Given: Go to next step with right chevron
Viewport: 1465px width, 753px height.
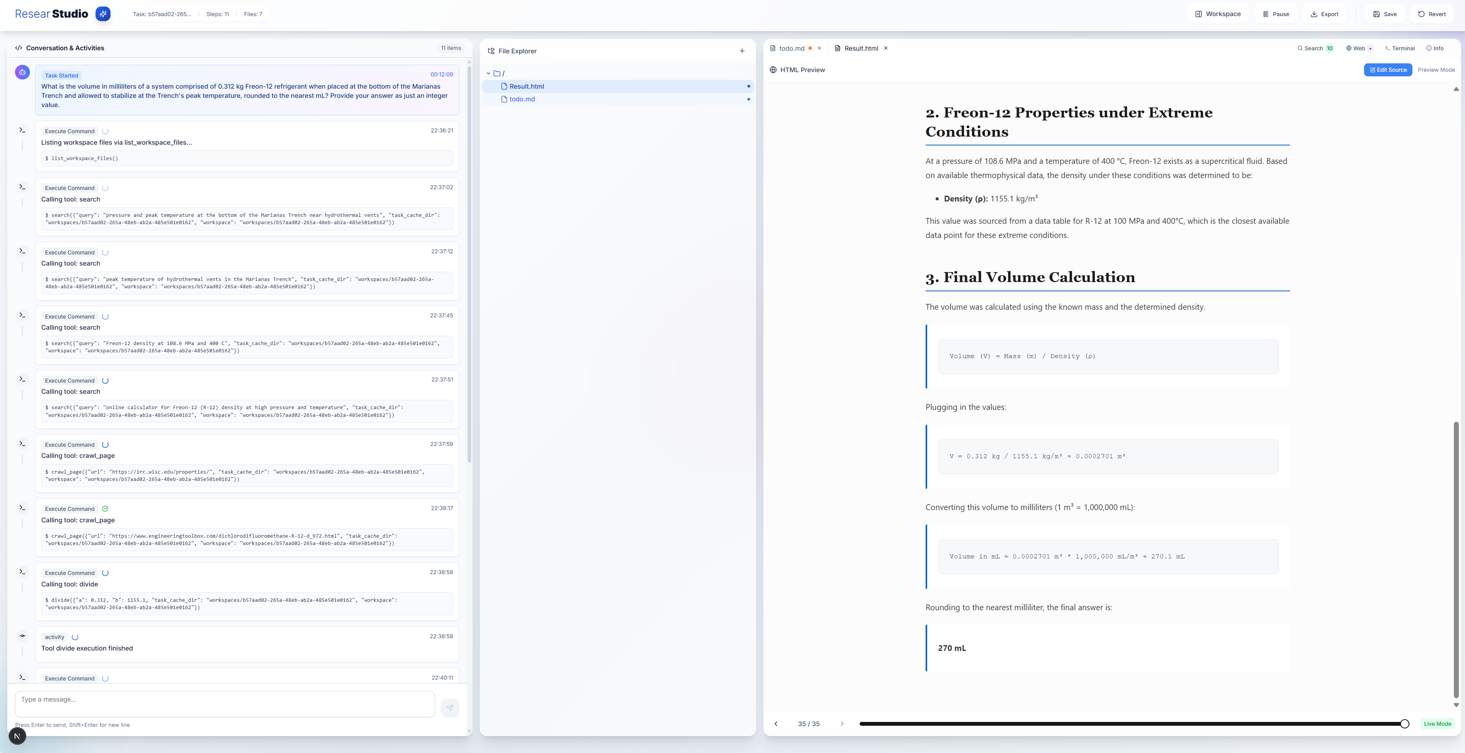Looking at the screenshot, I should (x=842, y=724).
